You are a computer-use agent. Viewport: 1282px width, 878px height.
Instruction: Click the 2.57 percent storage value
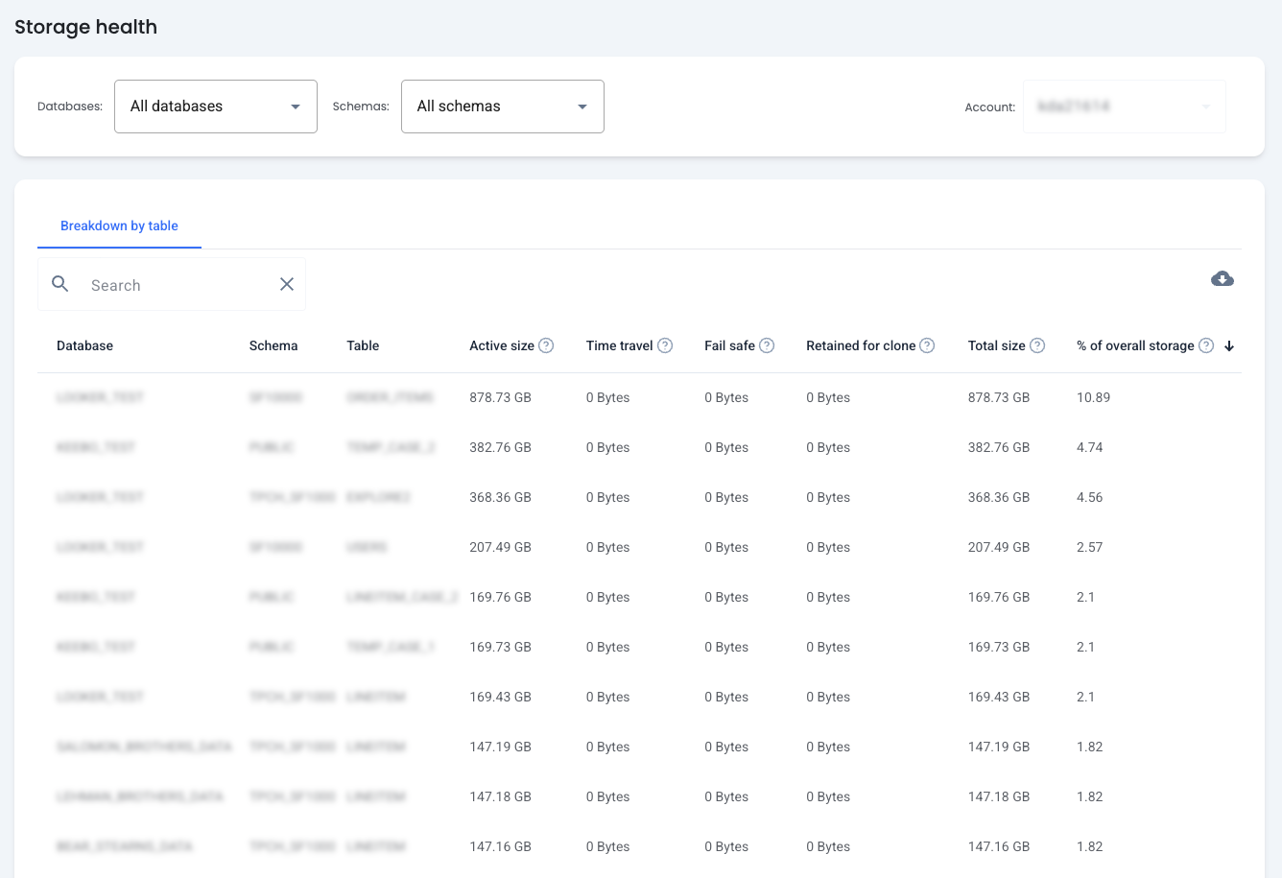[x=1090, y=547]
